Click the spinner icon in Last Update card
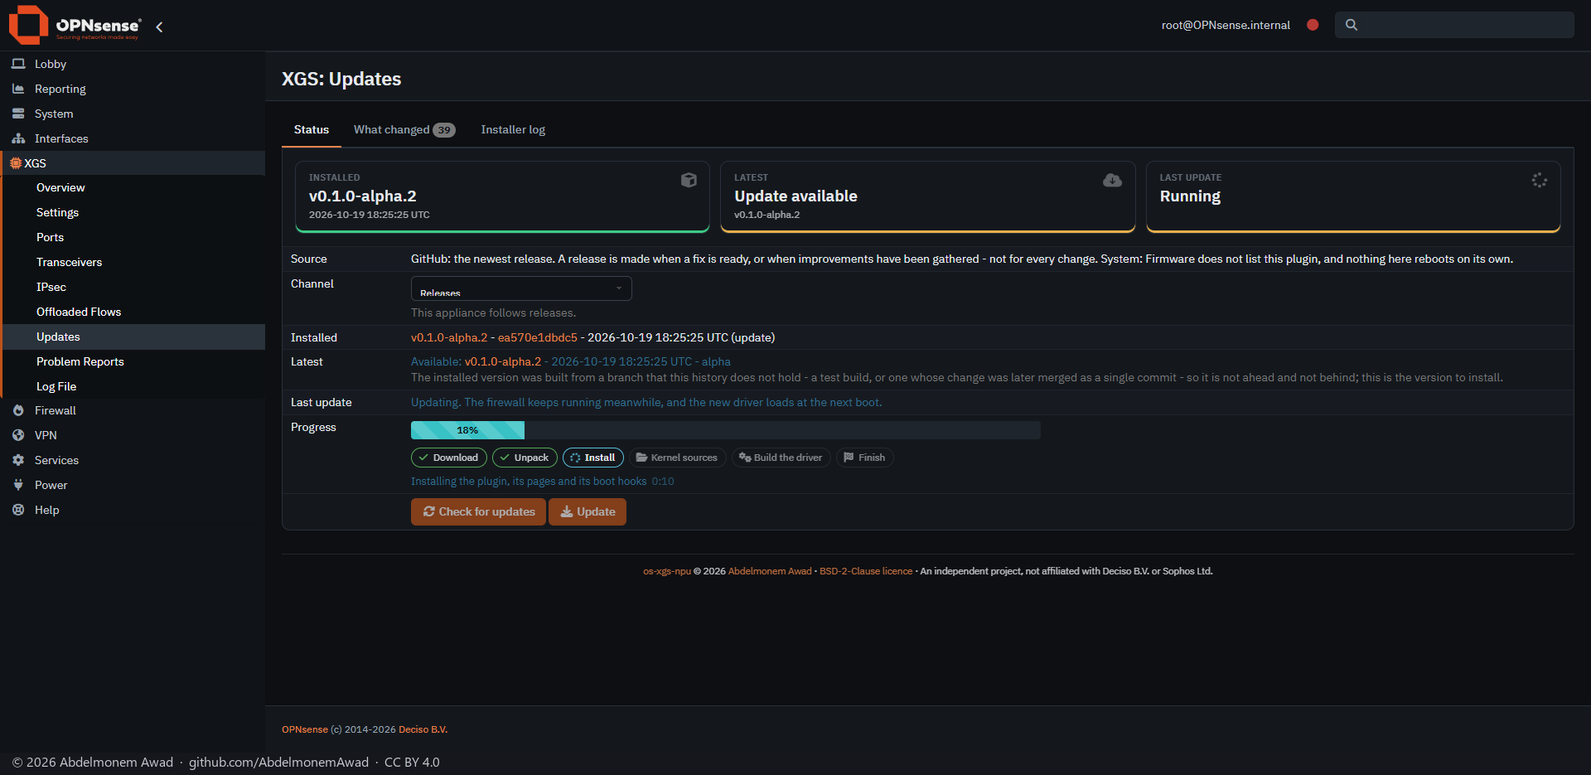Screen dimensions: 1591x775 click(x=1540, y=180)
